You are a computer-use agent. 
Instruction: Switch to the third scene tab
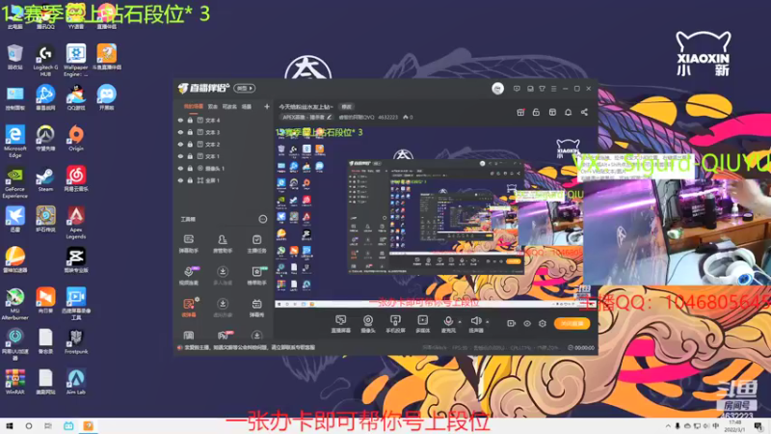pos(229,106)
